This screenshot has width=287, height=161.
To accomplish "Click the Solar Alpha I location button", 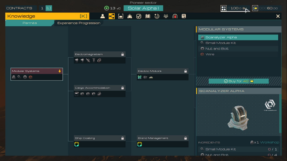I will pos(143,8).
